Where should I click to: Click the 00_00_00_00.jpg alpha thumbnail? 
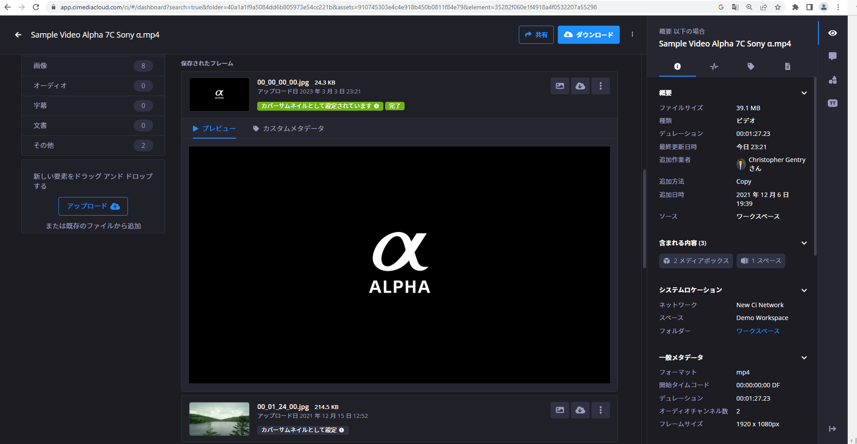click(219, 94)
